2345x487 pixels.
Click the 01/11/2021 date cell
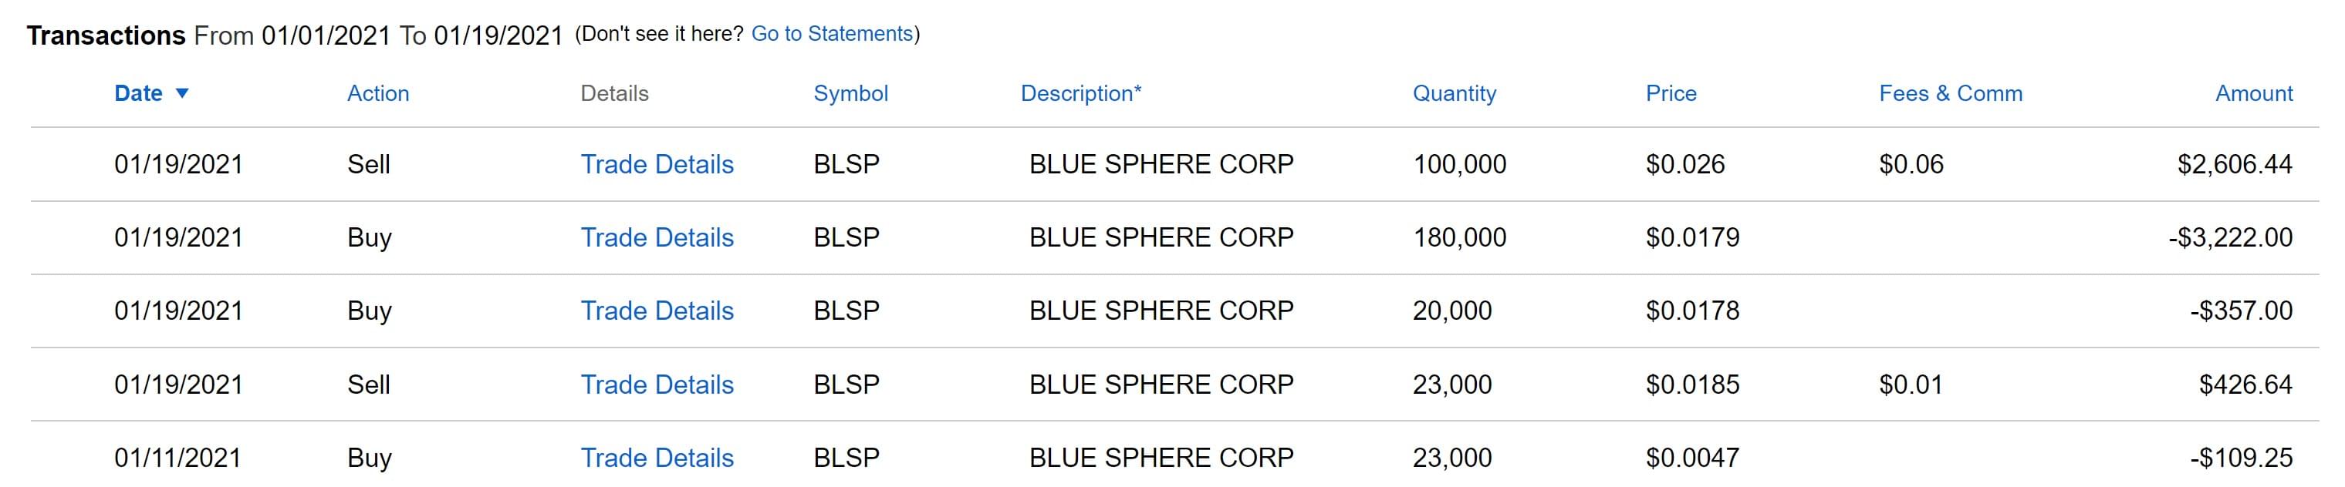pos(177,457)
